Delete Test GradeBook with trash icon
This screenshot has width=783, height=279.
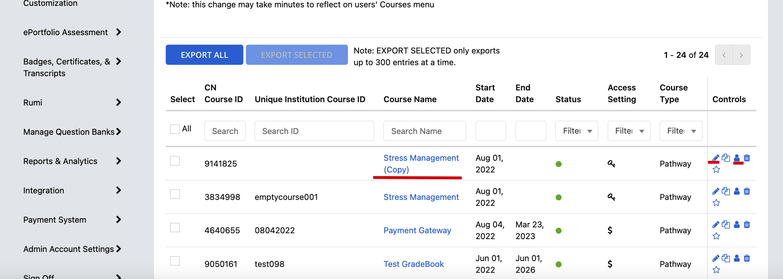click(747, 258)
